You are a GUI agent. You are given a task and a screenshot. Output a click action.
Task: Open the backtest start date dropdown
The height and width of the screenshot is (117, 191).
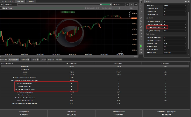pyautogui.click(x=11, y=4)
